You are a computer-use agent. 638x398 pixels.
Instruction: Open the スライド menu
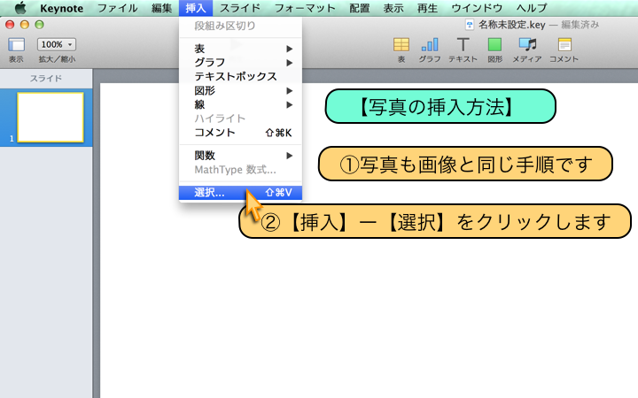click(240, 8)
